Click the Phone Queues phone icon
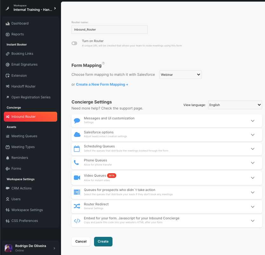 tap(77, 162)
